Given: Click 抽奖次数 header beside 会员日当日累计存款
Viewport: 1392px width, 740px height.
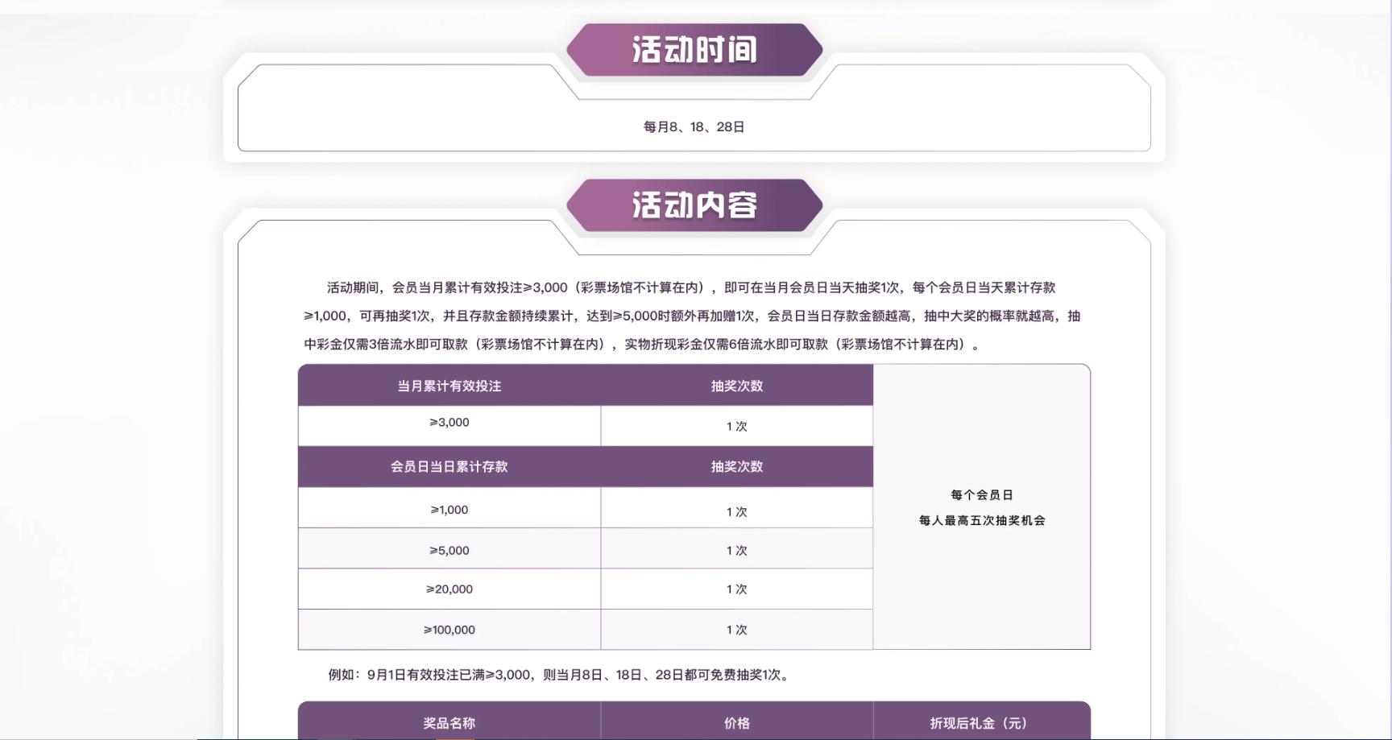Looking at the screenshot, I should point(736,467).
